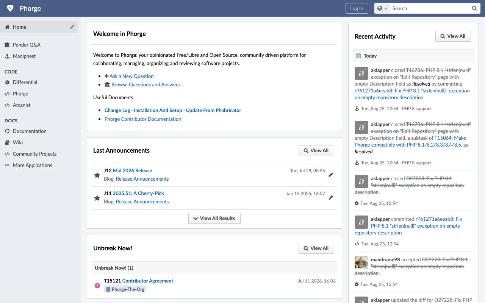Screen dimensions: 485x303
Task: Open commit rP61271a6eeab8 in aklapper committed entry
Action: point(408,226)
